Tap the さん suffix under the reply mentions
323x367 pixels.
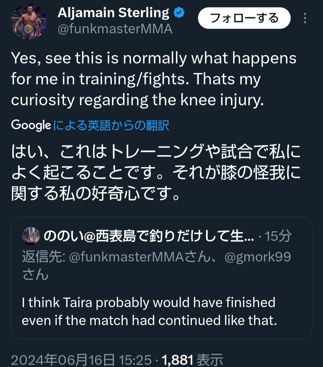pos(35,275)
